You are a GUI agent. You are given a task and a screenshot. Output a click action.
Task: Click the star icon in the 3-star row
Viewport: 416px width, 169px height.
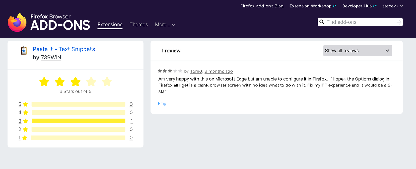[25, 121]
